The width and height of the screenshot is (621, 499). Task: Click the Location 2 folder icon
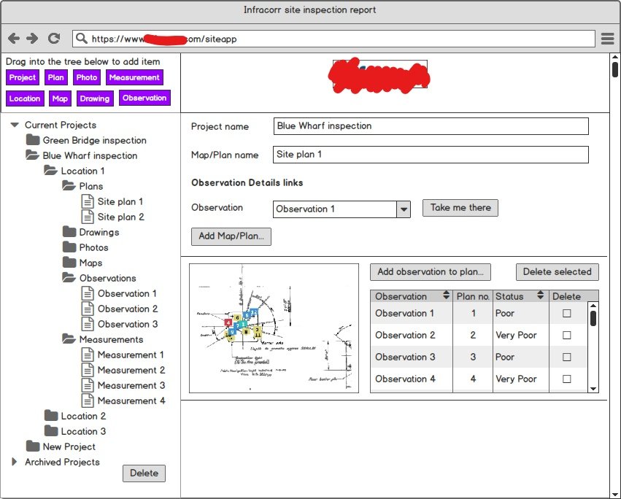51,415
